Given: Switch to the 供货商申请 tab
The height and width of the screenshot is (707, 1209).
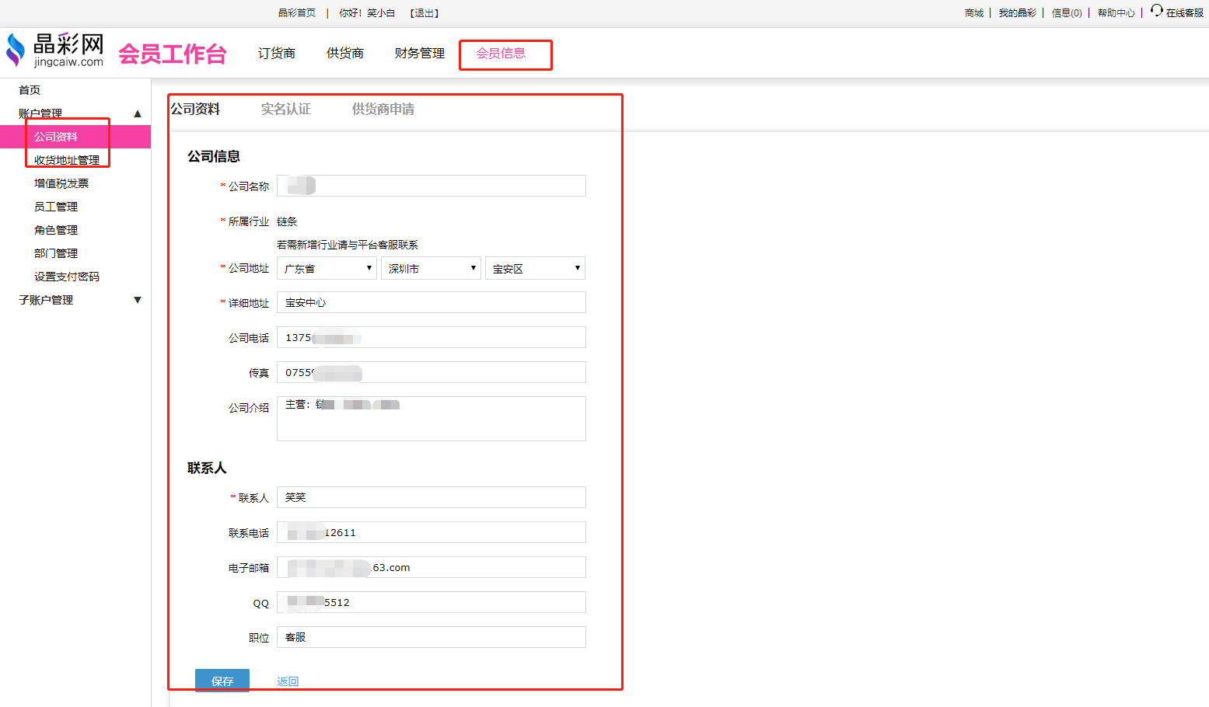Looking at the screenshot, I should pos(383,109).
